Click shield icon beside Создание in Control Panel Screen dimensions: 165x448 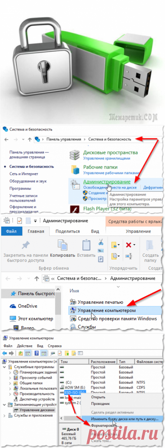[85, 193]
